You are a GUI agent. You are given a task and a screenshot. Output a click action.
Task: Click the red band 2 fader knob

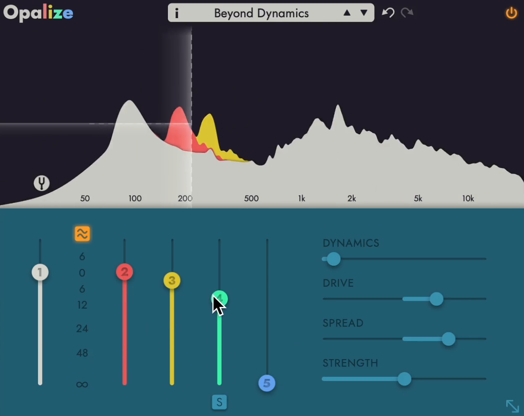pyautogui.click(x=124, y=272)
